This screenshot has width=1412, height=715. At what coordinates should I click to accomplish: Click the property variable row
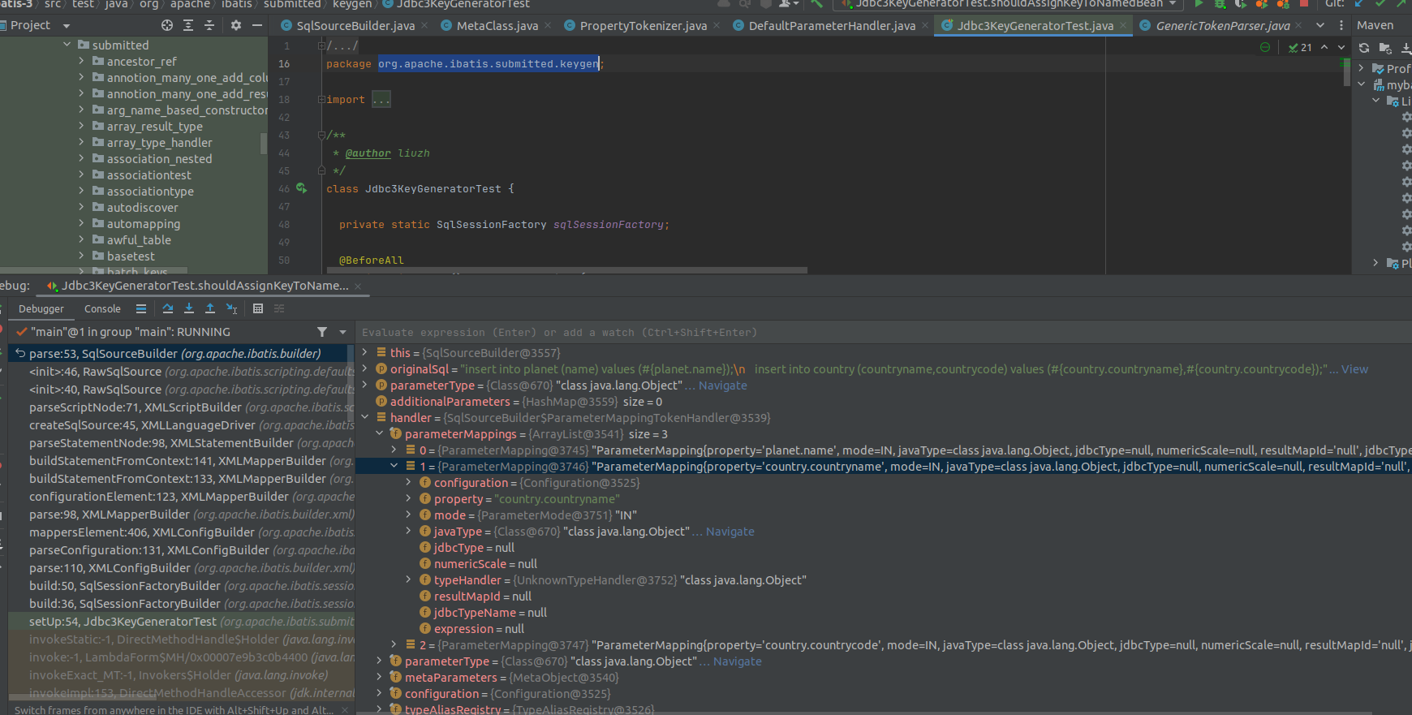[x=884, y=499]
